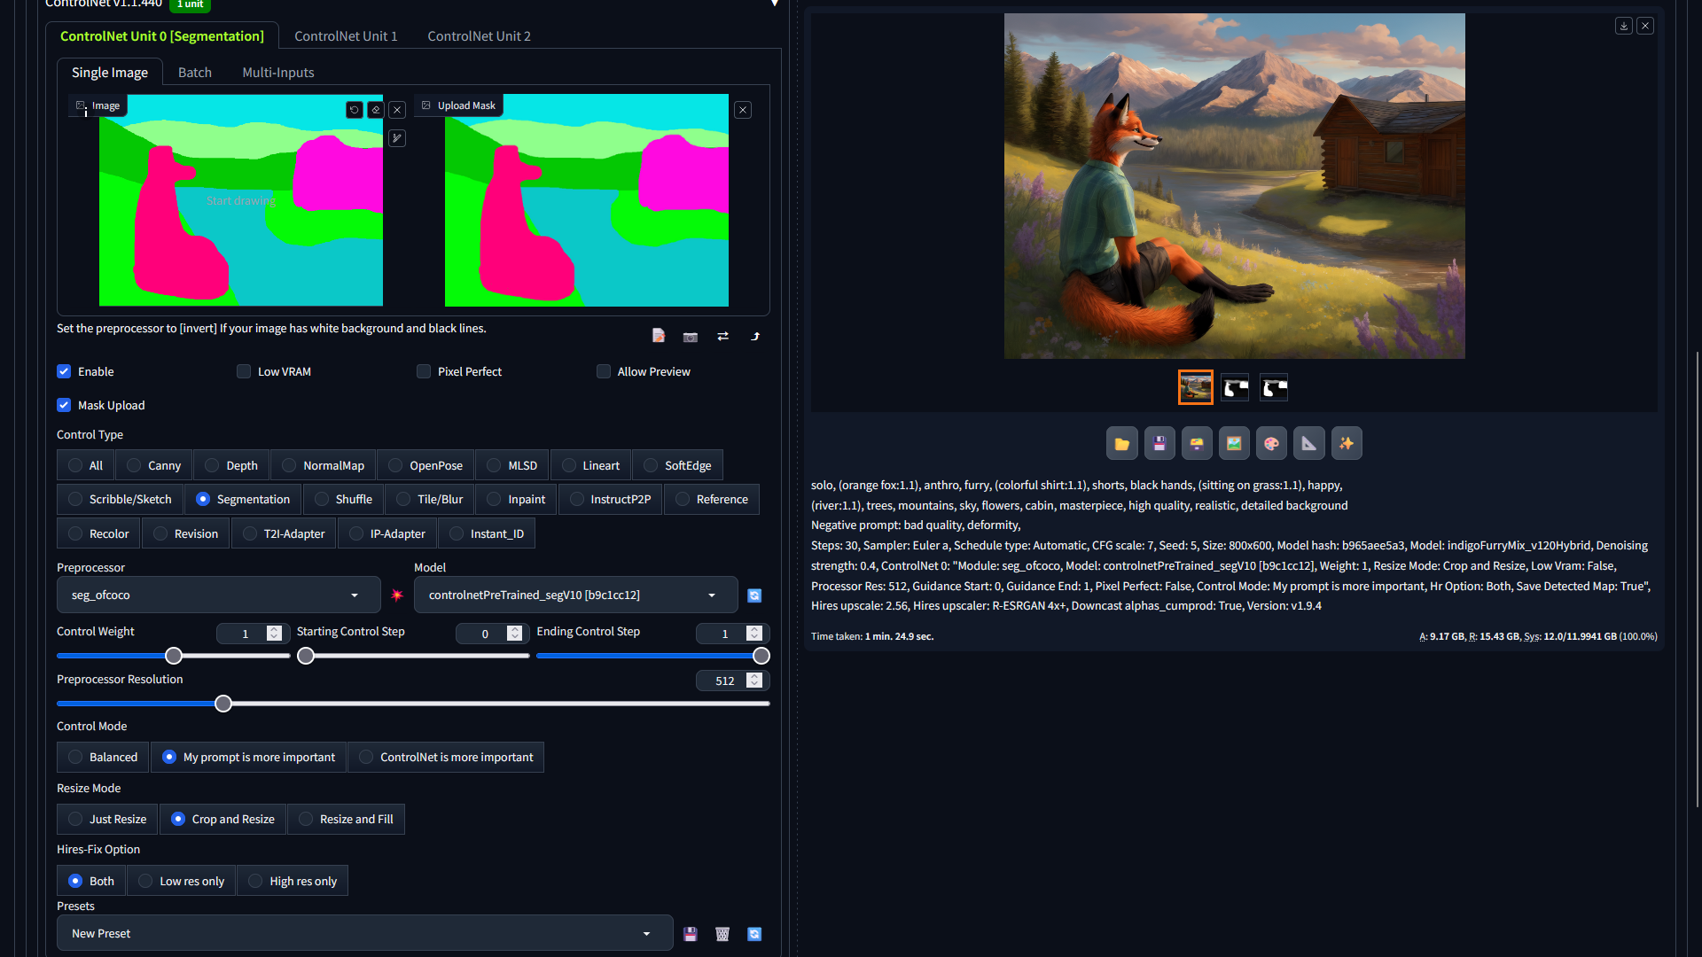
Task: Click the paint palette icon under output
Action: click(1271, 444)
